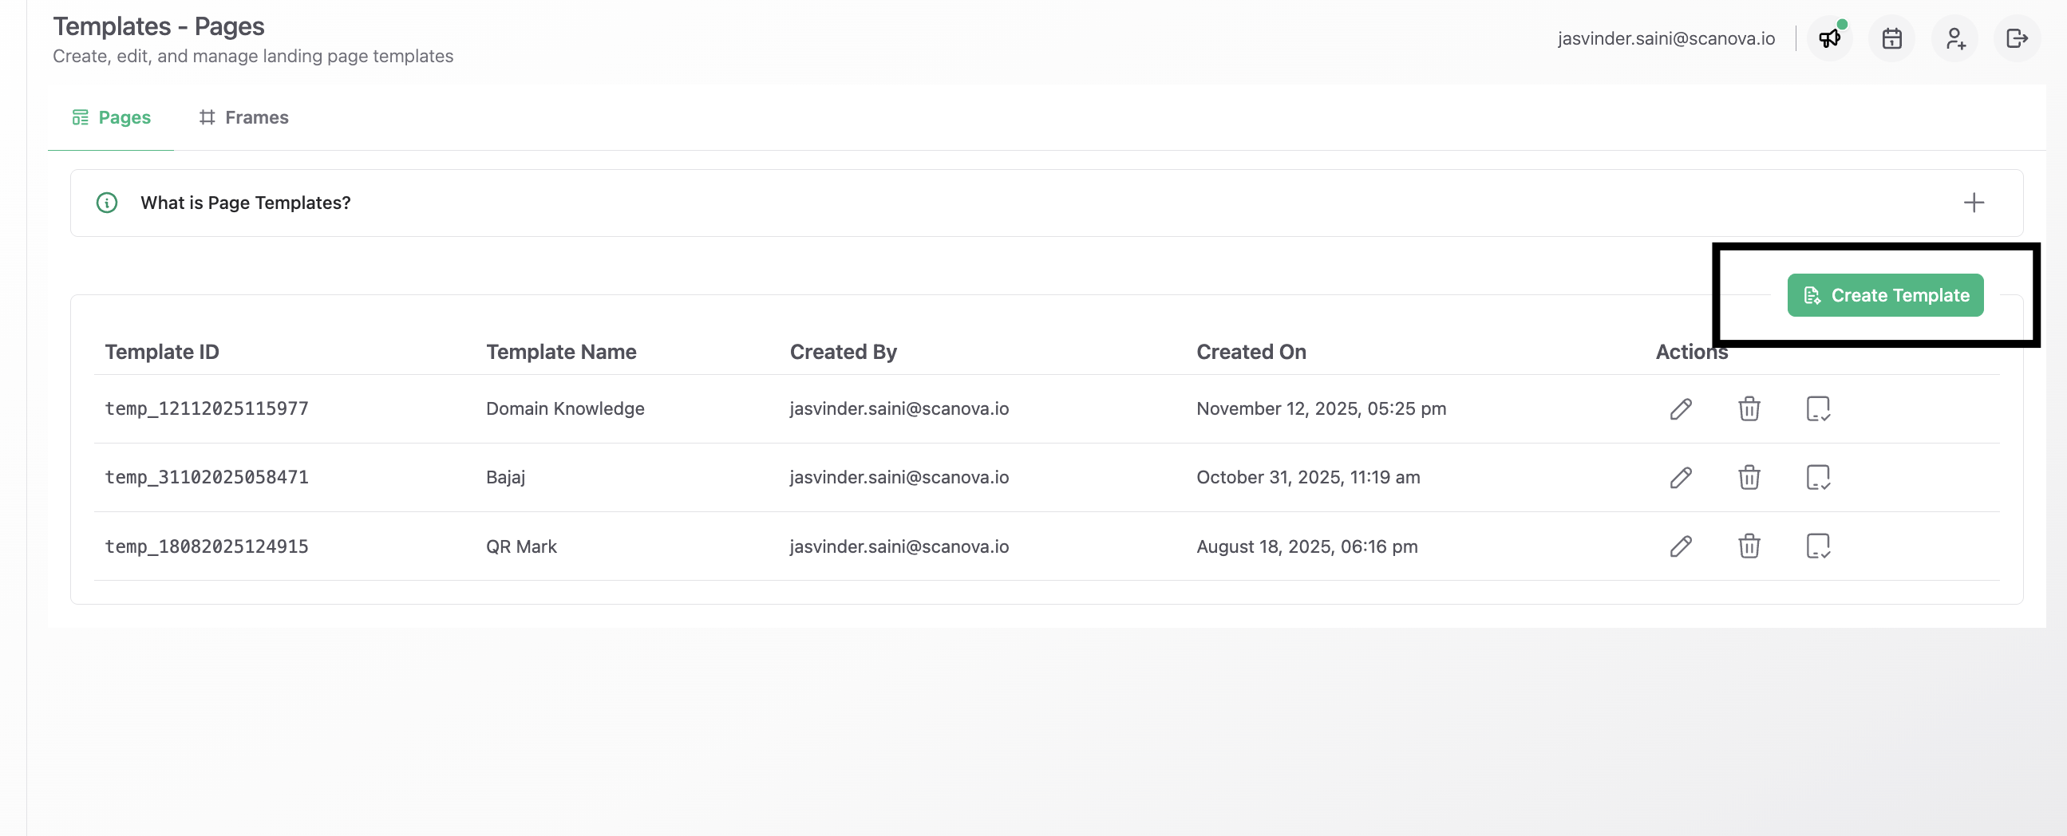Open the announcements megaphone icon
This screenshot has height=836, width=2067.
point(1829,38)
